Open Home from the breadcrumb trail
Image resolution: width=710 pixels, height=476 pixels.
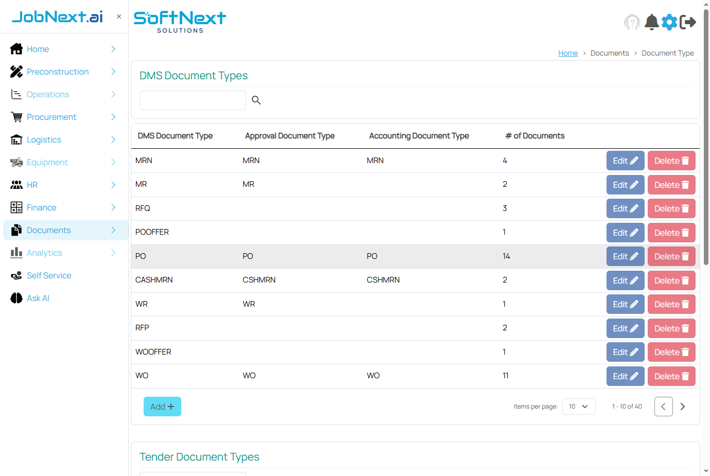click(x=568, y=53)
